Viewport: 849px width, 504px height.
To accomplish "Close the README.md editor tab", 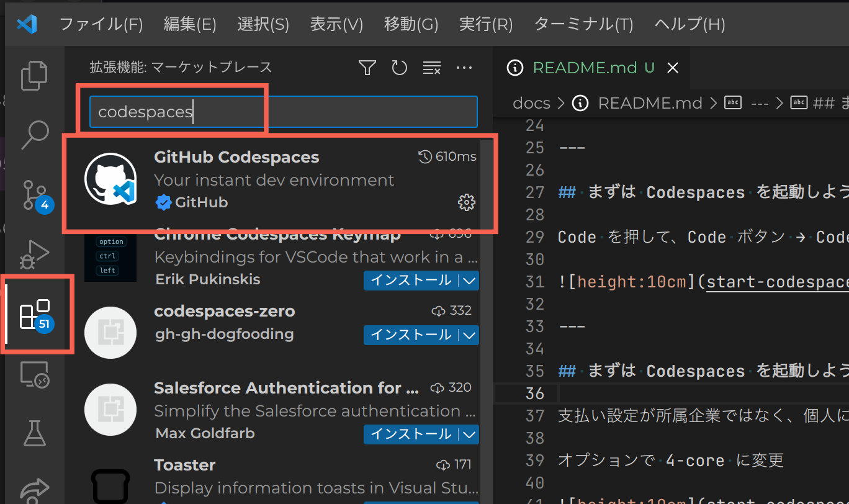I will point(672,68).
